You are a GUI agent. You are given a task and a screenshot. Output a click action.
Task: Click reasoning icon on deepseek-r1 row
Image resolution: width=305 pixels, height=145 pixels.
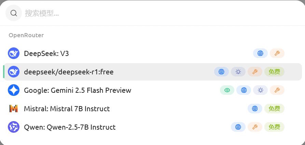pyautogui.click(x=238, y=72)
